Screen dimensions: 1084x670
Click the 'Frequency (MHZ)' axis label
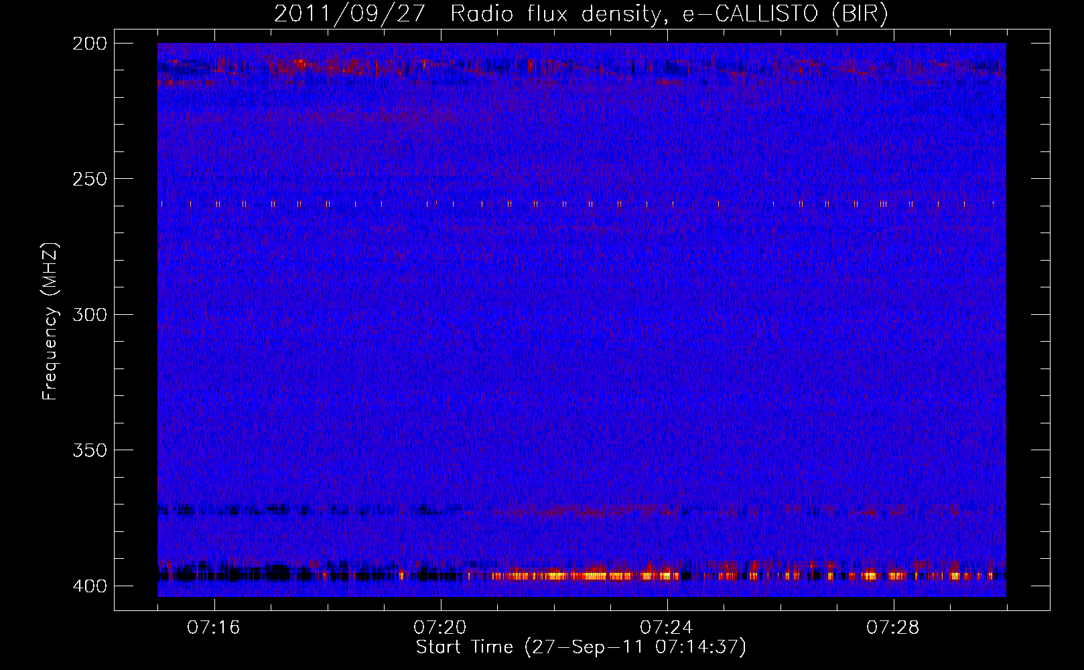50,321
